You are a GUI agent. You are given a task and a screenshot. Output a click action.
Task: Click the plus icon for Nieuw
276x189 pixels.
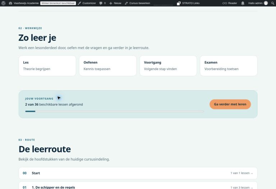(x=111, y=3)
